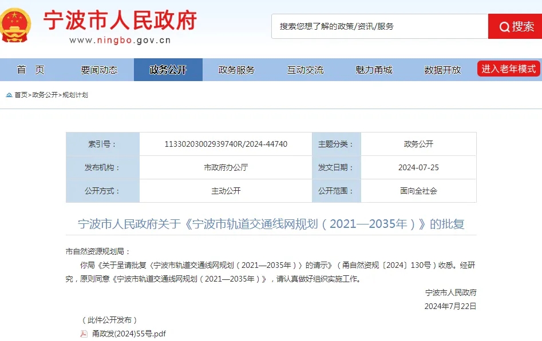Screen dimensions: 542x341
Task: Click the 主动公开 disclosure method cell
Action: [x=225, y=191]
